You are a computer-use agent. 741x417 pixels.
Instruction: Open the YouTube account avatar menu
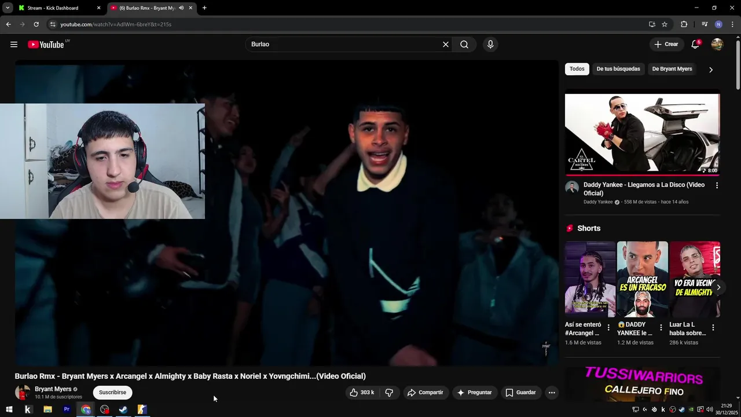[x=717, y=45]
